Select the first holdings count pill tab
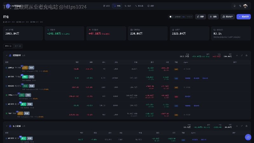Image resolution: width=254 pixels, height=143 pixels. click(8, 46)
